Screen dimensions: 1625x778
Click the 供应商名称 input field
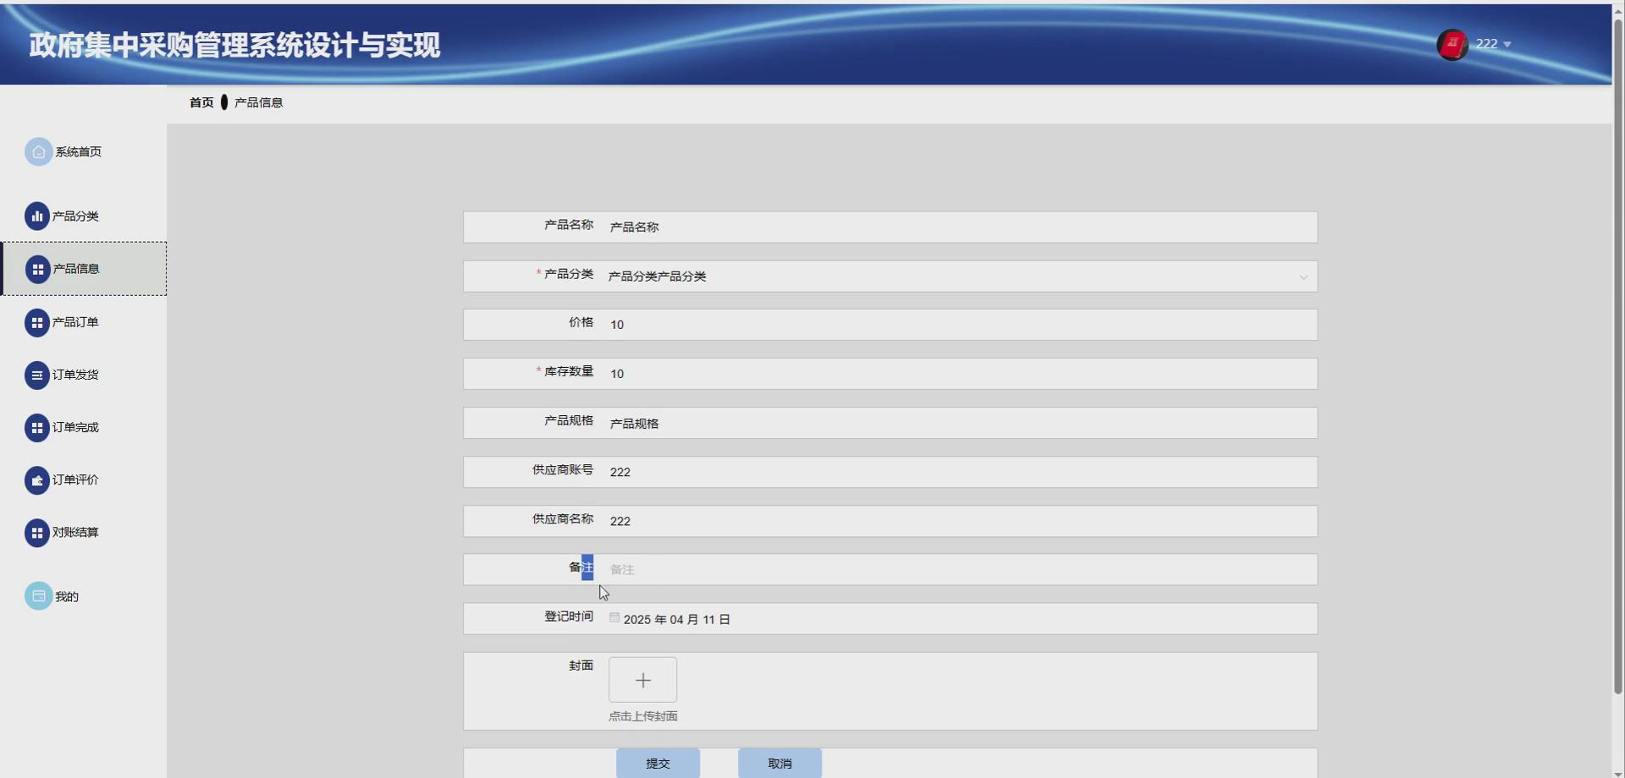959,521
